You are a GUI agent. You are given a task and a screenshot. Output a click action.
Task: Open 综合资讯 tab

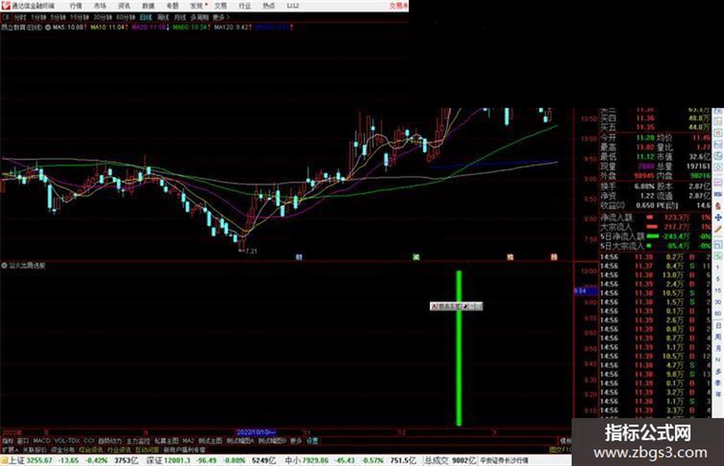(x=91, y=449)
